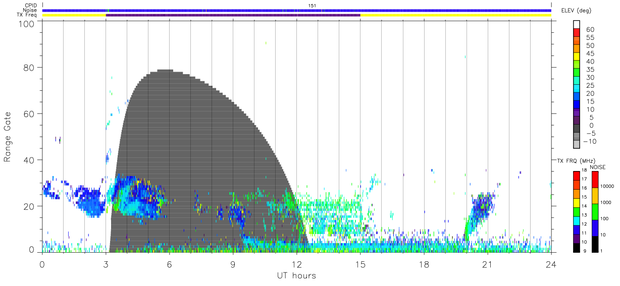Screen dimensions: 620x286
Task: Click the '−10' label on the ELEV colorbar
Action: point(590,141)
